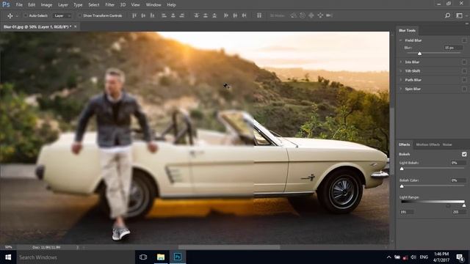Enable the Tilt-Shift checkbox

click(464, 71)
